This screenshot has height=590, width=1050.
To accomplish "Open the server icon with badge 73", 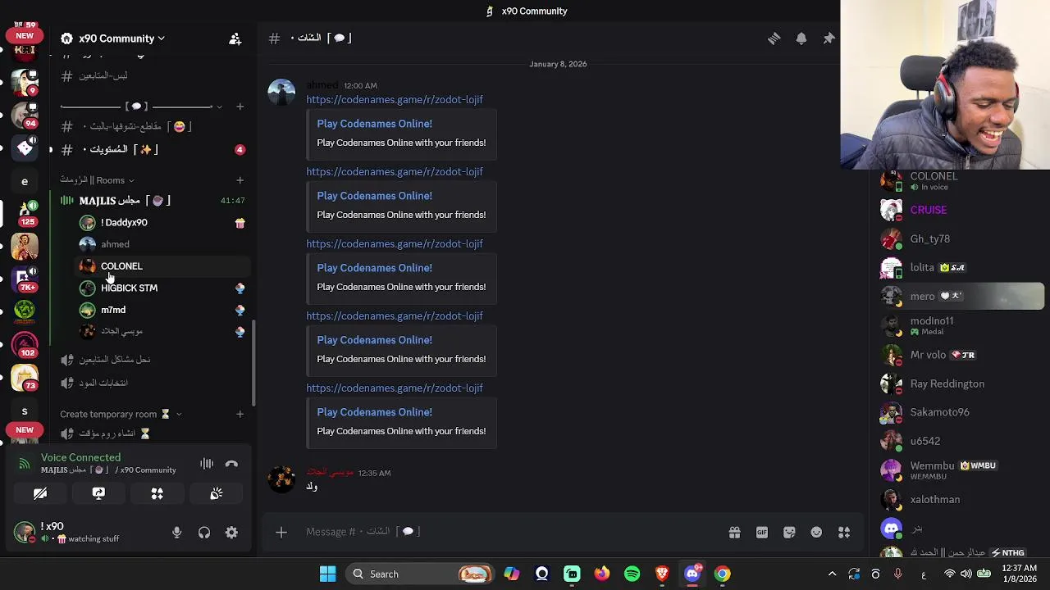I will point(25,377).
